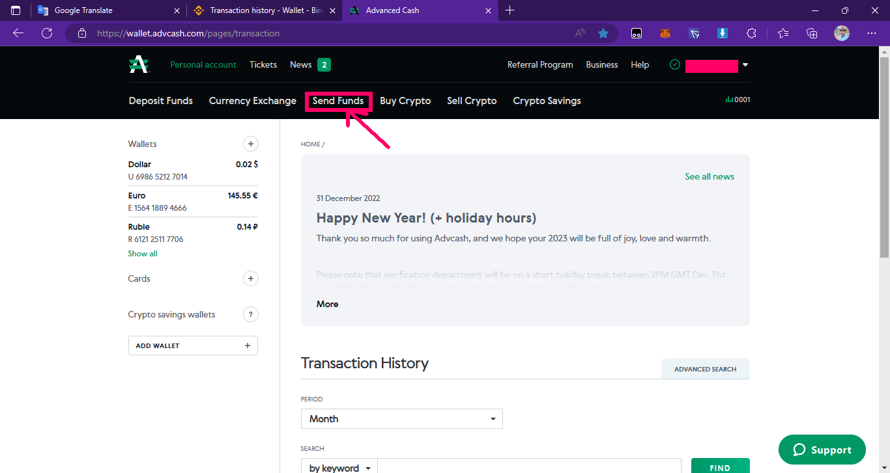
Task: Click the blue favorites star icon
Action: [603, 33]
